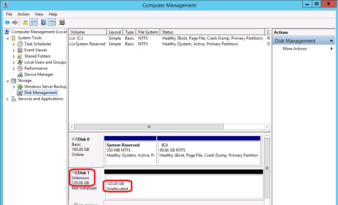Collapse the System Tools tree node

click(x=8, y=38)
